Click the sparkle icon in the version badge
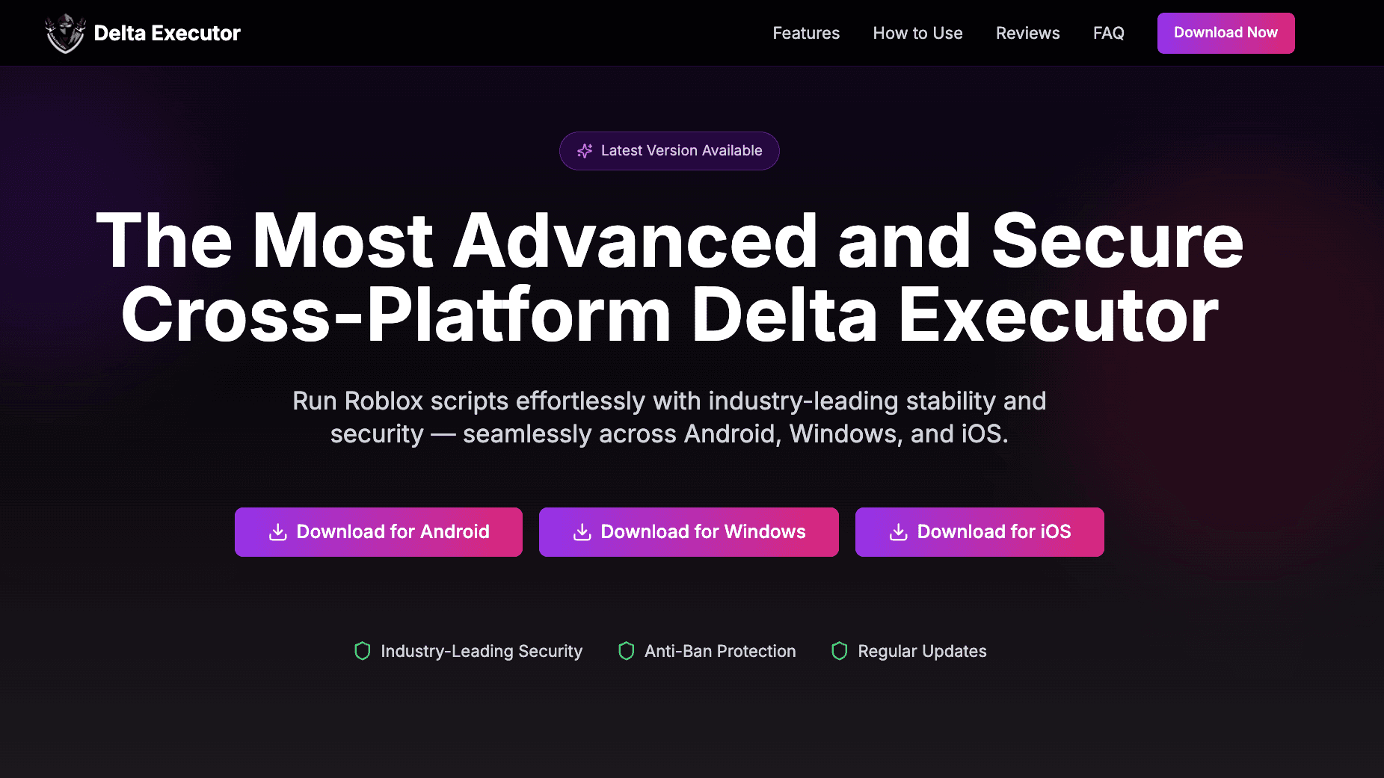 pyautogui.click(x=584, y=150)
